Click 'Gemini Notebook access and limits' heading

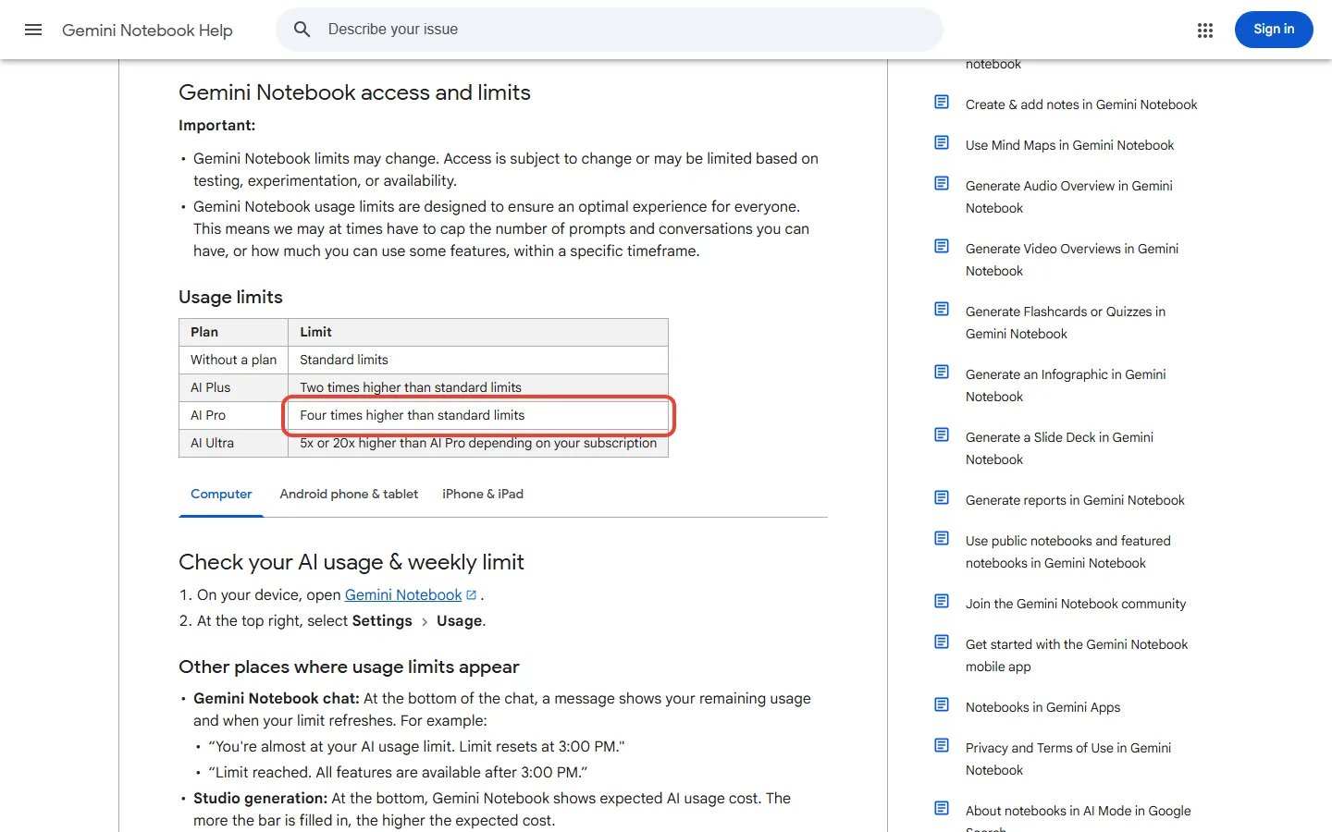point(354,92)
